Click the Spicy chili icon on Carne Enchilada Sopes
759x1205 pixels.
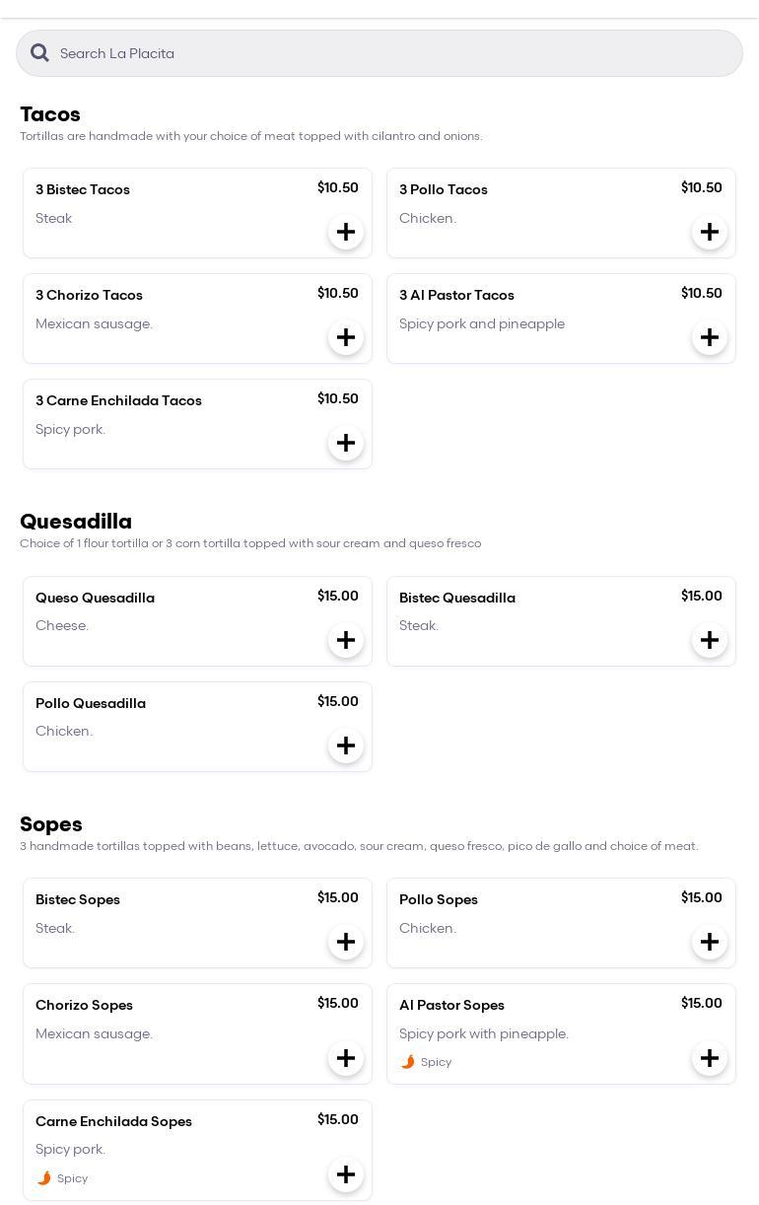coord(43,1178)
